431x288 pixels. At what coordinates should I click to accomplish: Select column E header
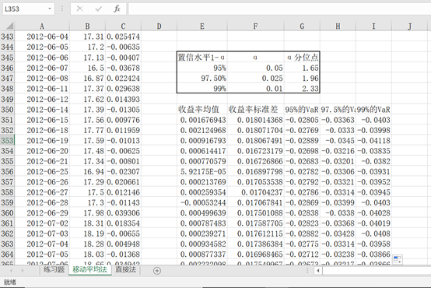pyautogui.click(x=202, y=26)
